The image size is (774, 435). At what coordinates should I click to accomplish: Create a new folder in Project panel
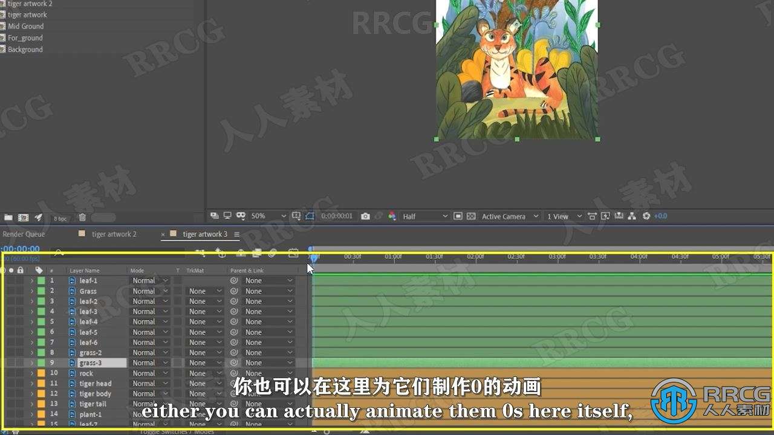click(8, 217)
